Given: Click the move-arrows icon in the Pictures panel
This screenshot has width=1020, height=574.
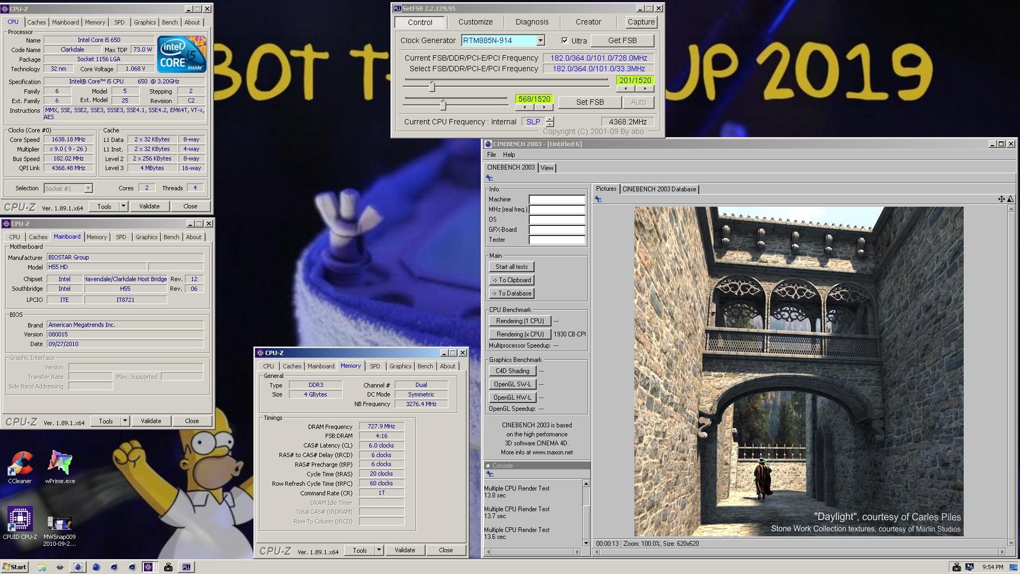Looking at the screenshot, I should tap(1001, 199).
